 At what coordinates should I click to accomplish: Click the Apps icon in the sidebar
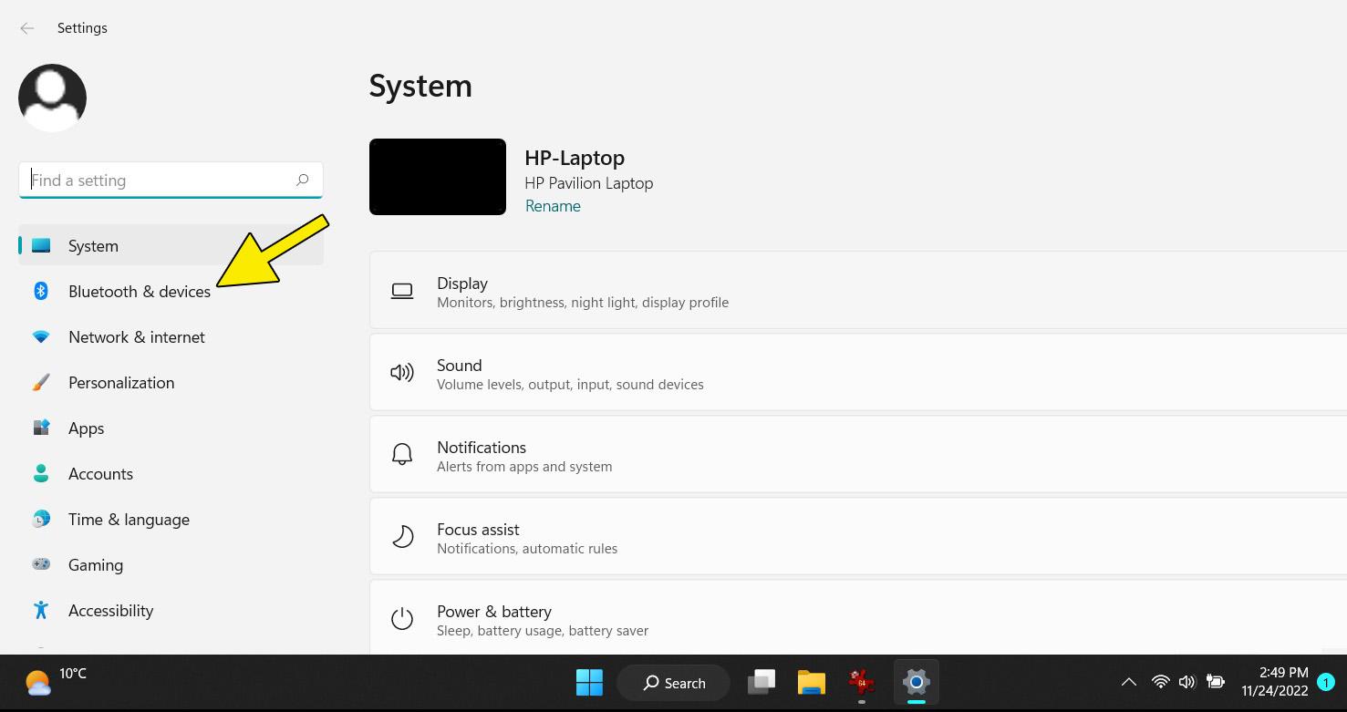41,428
